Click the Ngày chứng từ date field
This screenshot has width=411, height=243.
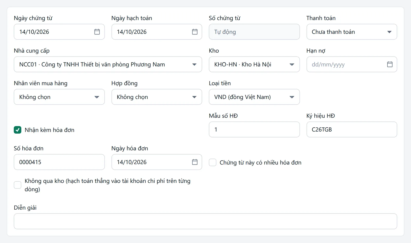pyautogui.click(x=59, y=32)
